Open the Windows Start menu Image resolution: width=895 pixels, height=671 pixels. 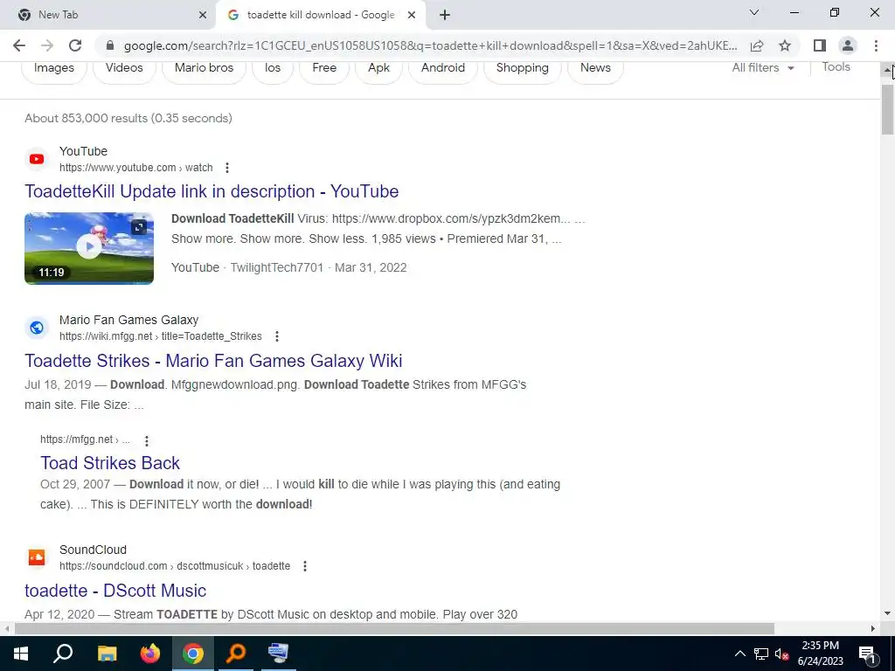pos(21,654)
